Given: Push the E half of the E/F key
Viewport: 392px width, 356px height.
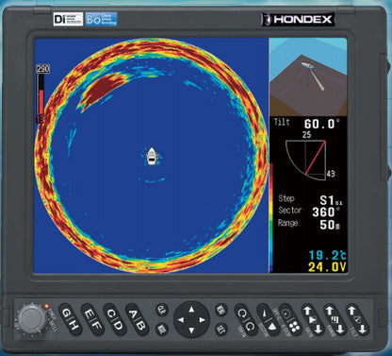Looking at the screenshot, I should pos(89,314).
